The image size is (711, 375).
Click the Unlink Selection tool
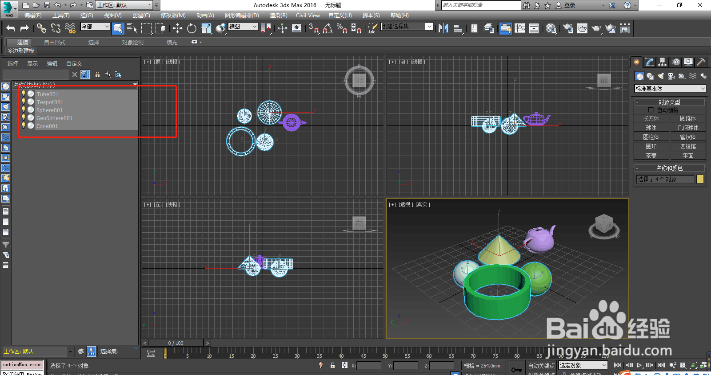pos(56,28)
